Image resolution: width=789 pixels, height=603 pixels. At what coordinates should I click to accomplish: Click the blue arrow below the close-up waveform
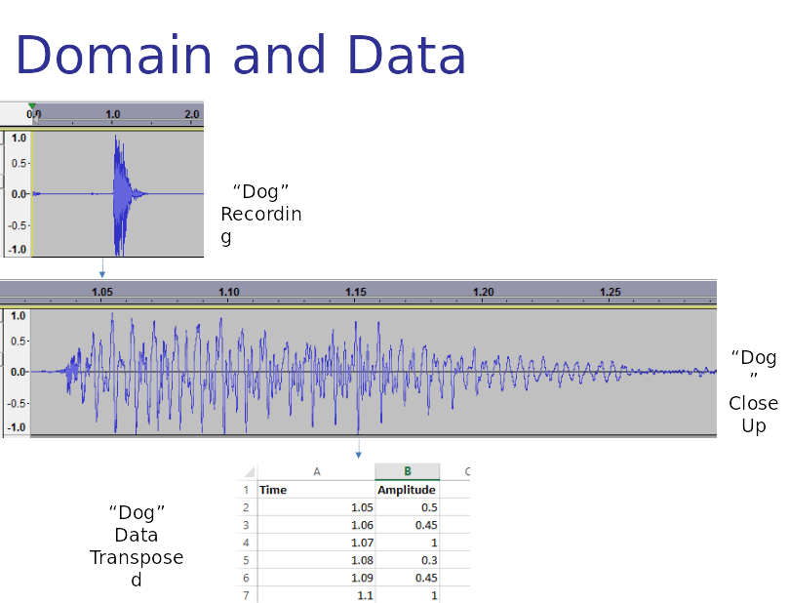(x=358, y=449)
